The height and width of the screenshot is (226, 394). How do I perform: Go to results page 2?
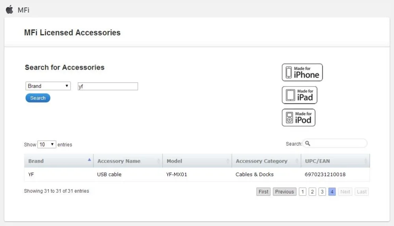click(x=312, y=192)
